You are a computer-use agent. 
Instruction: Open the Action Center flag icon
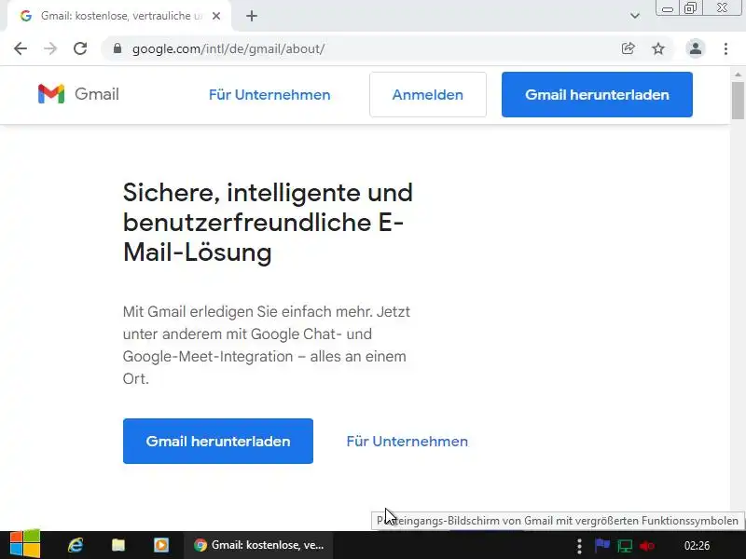coord(601,545)
